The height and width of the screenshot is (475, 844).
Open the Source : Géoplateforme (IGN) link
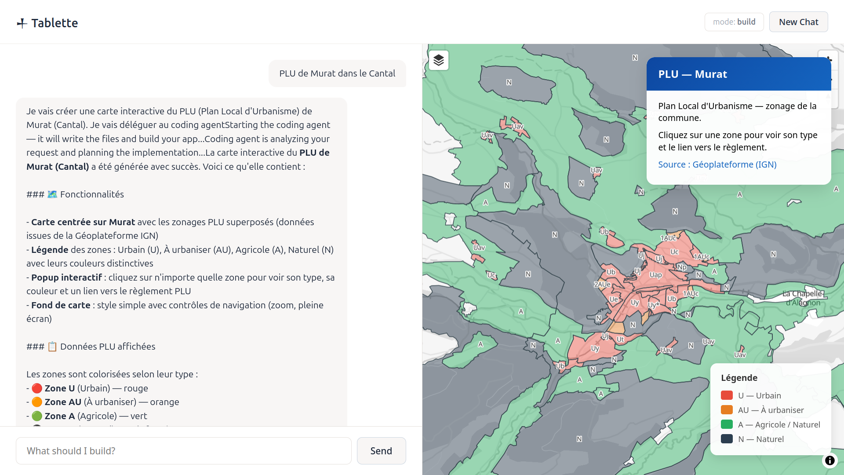tap(717, 164)
